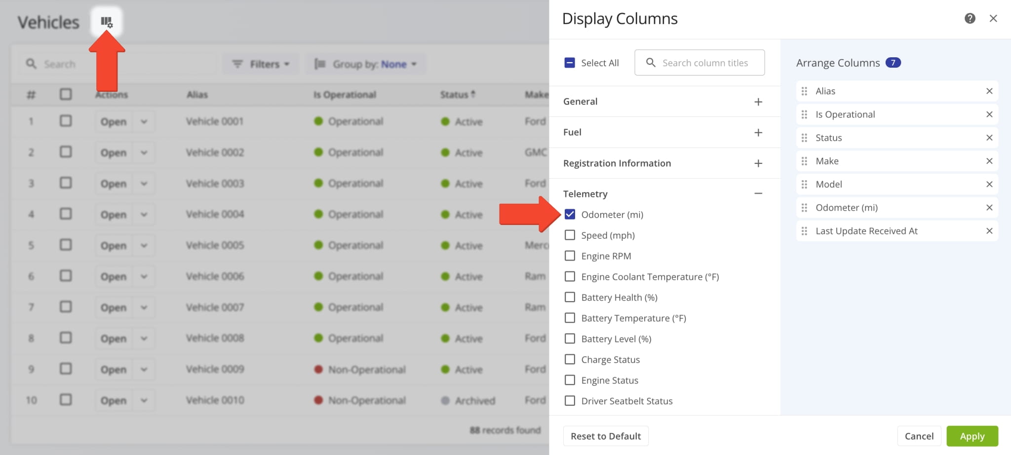Remove Last Update Received At column
Image resolution: width=1011 pixels, height=455 pixels.
[989, 231]
